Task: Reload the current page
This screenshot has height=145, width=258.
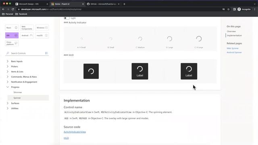Action: tap(13, 9)
